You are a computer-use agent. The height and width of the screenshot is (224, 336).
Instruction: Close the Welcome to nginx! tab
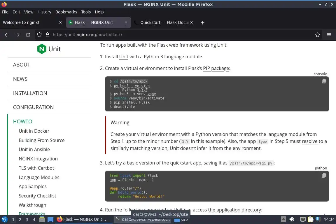coord(60,22)
